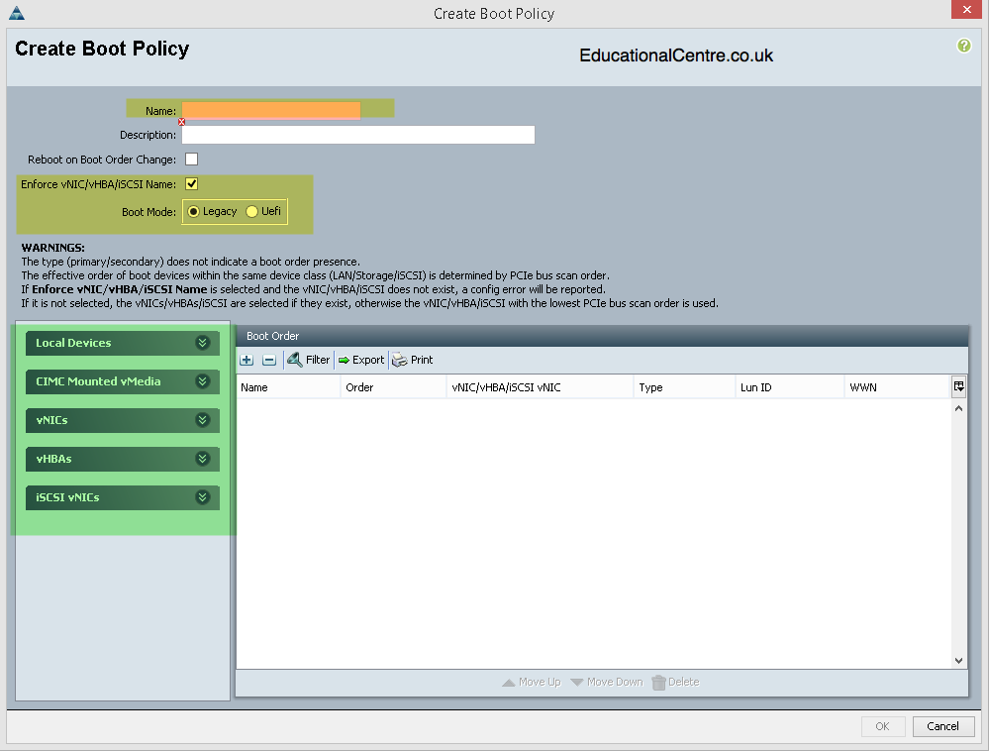The height and width of the screenshot is (751, 989).
Task: Click the scrollbar down arrow in Boot Order table
Action: (958, 661)
